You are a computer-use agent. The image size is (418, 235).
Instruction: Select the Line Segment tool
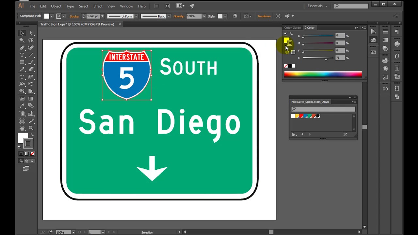(31, 55)
